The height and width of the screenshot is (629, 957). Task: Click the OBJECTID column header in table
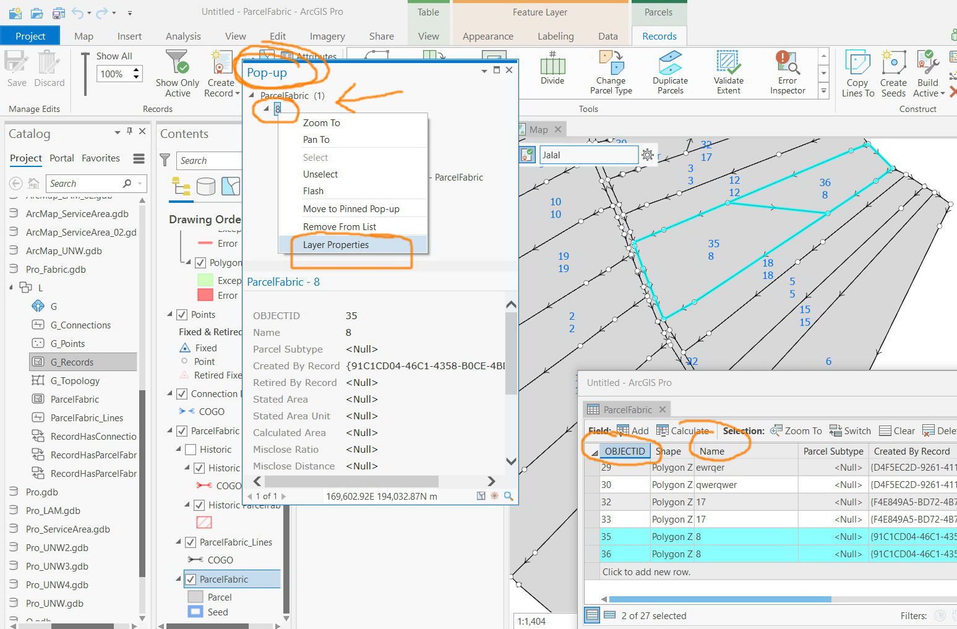[x=624, y=451]
